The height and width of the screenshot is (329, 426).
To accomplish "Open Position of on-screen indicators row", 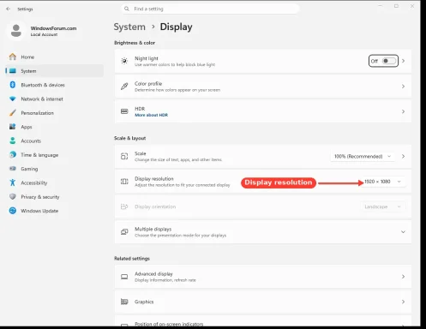I will (263, 321).
